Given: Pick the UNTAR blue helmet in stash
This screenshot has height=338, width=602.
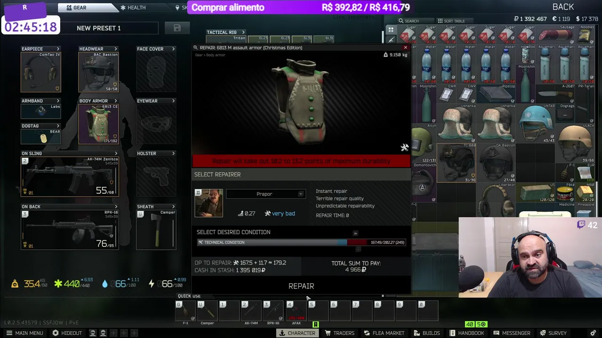Looking at the screenshot, I should [x=535, y=123].
